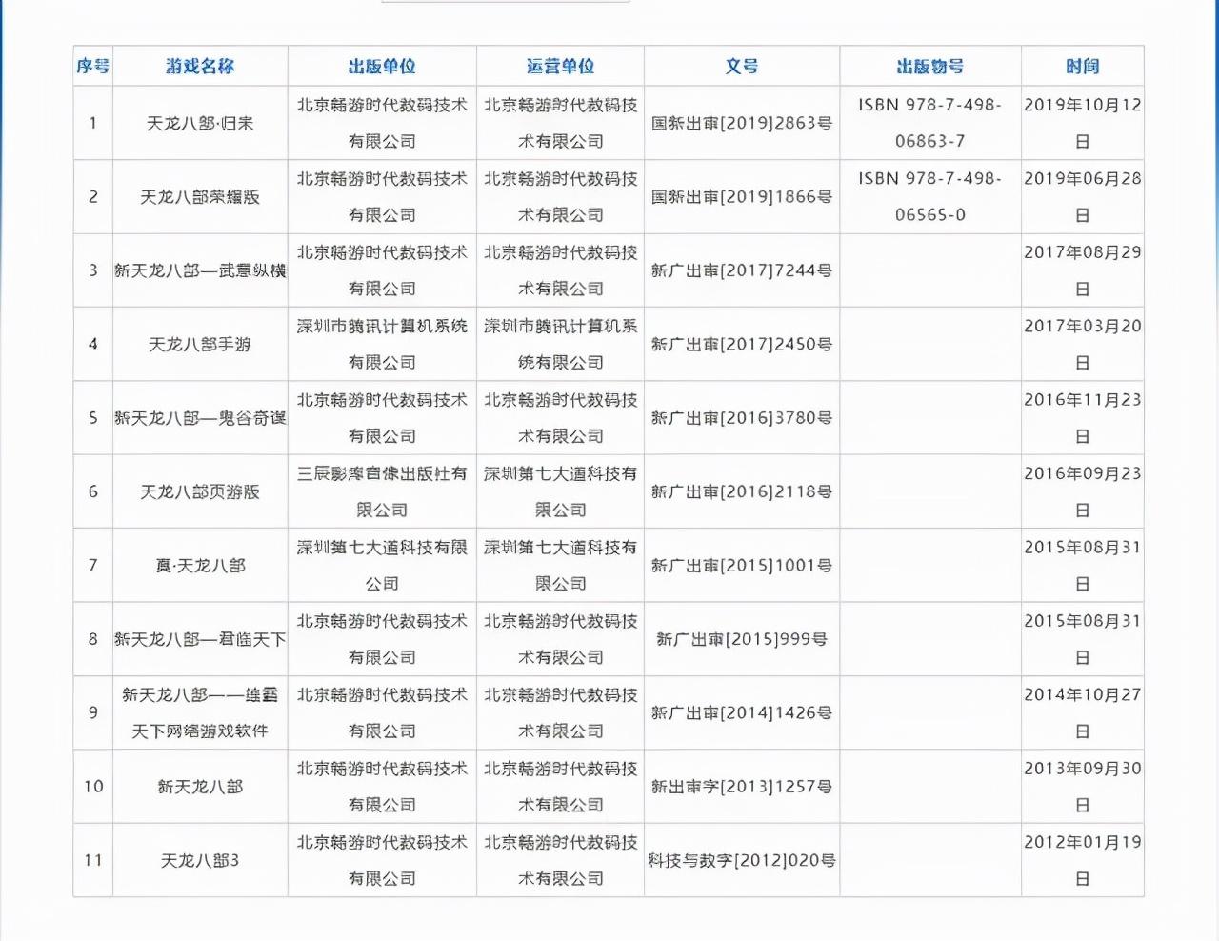Select the date 2014年10月27日
Image resolution: width=1219 pixels, height=941 pixels.
(x=1083, y=713)
